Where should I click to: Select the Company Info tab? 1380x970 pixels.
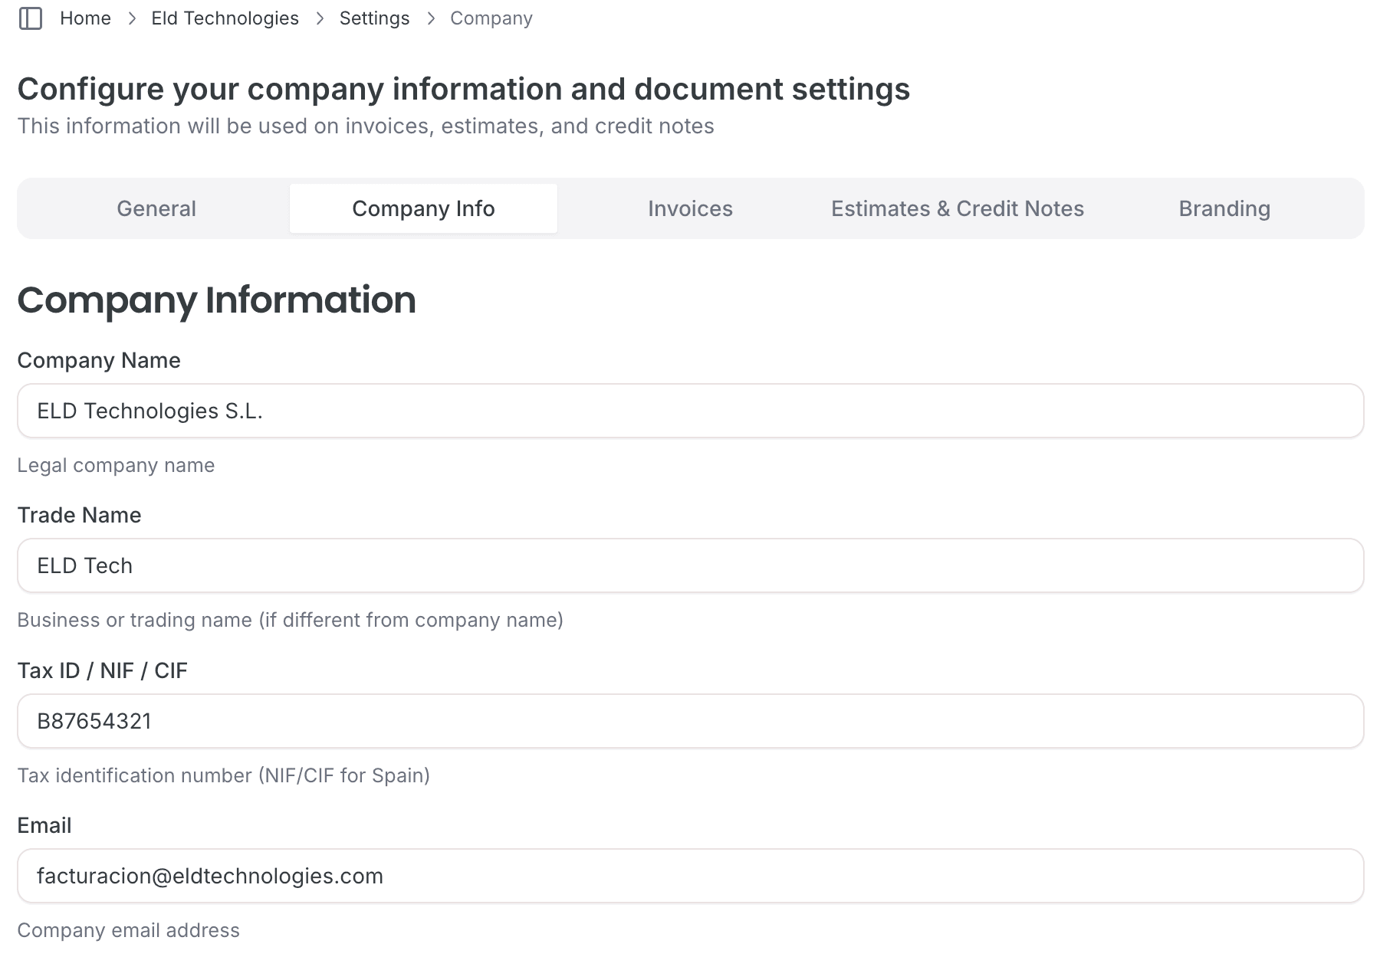(x=422, y=208)
